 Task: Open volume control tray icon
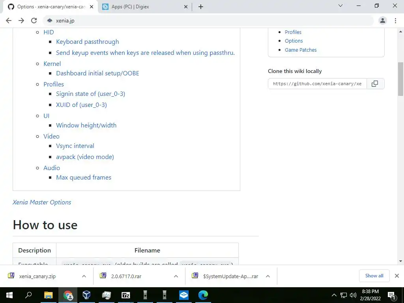click(x=353, y=295)
